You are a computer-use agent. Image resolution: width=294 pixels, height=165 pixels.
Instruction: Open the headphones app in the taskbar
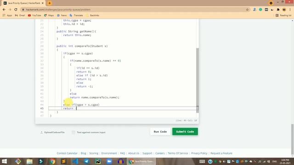click(x=120, y=161)
